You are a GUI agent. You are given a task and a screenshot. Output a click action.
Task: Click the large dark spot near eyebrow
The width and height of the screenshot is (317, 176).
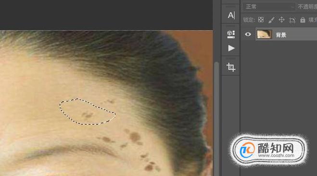(x=135, y=137)
